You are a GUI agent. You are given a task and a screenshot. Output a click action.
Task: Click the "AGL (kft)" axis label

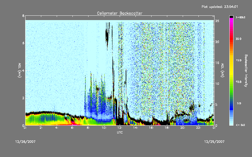coord(222,70)
